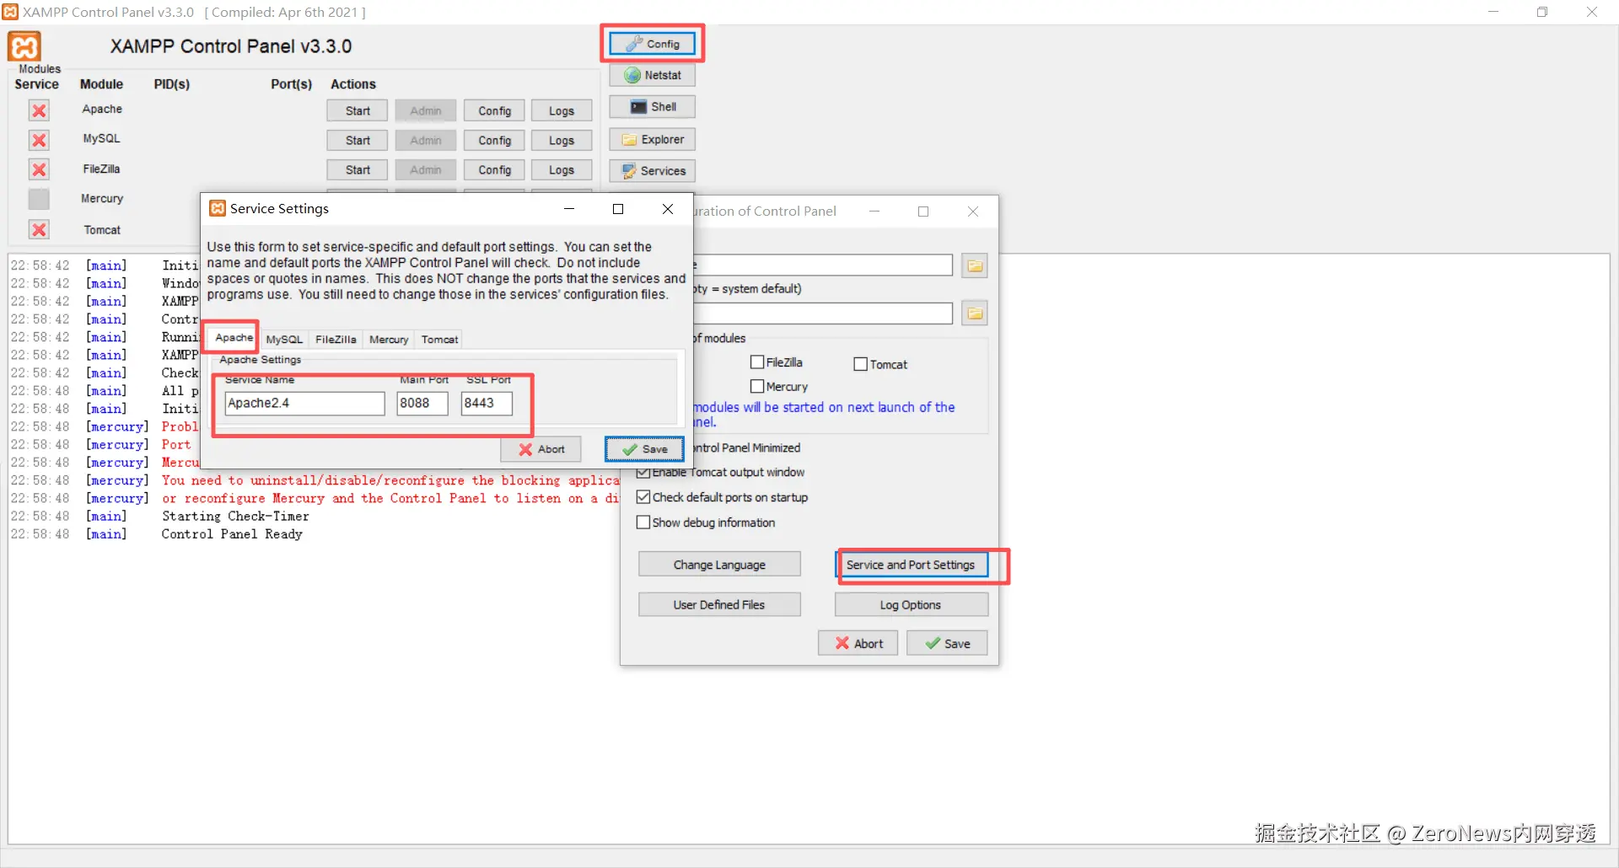Start the MySQL module

[358, 141]
